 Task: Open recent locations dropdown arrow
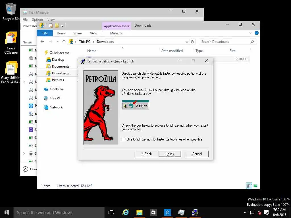point(57,42)
